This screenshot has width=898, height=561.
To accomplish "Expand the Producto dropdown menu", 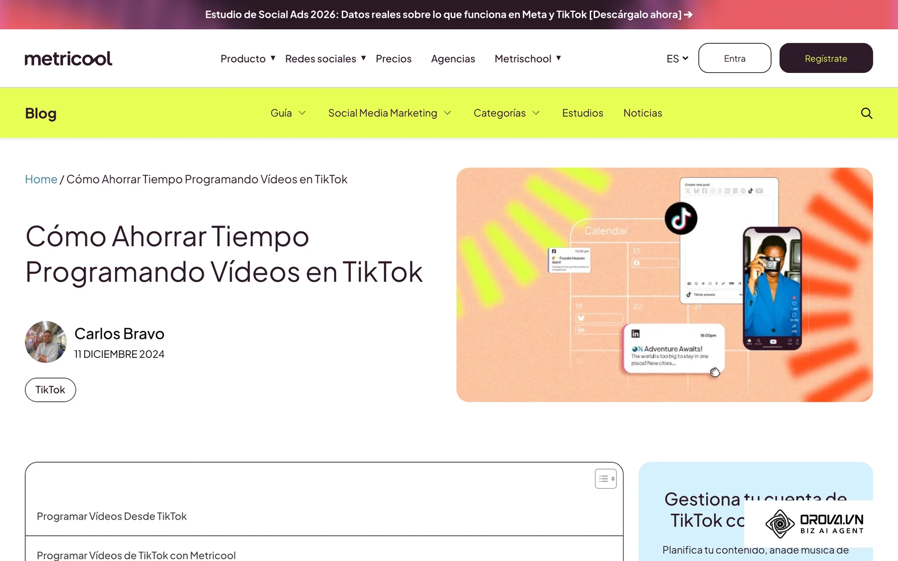I will coord(248,58).
